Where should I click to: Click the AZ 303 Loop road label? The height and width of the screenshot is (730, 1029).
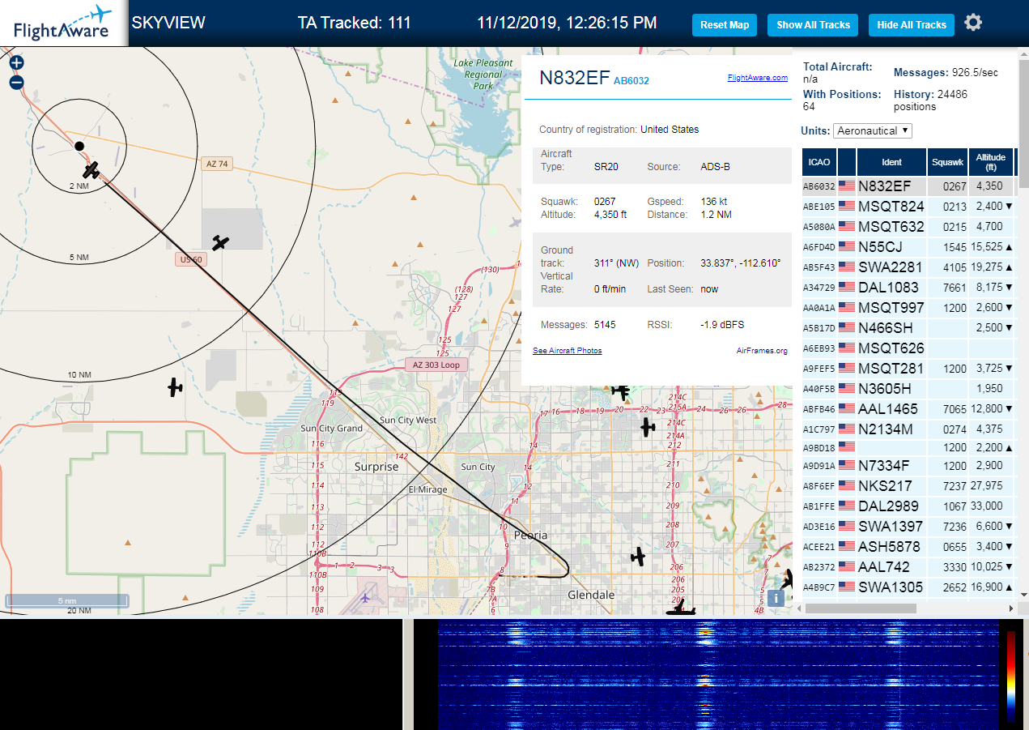(x=436, y=365)
